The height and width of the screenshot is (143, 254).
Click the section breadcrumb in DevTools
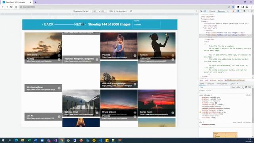coord(221,80)
